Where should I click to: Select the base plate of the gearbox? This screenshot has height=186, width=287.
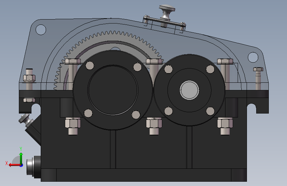pos(144,175)
